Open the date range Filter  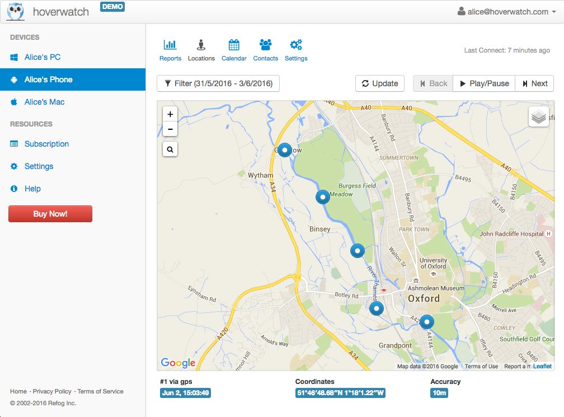[218, 83]
